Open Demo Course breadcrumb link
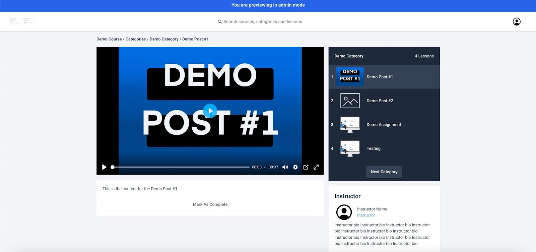The width and height of the screenshot is (536, 252). [x=109, y=39]
